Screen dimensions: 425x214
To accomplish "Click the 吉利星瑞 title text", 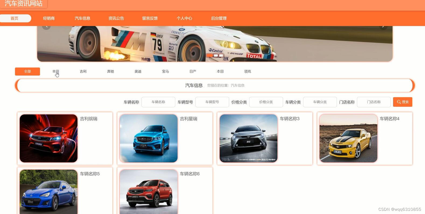I will click(188, 119).
